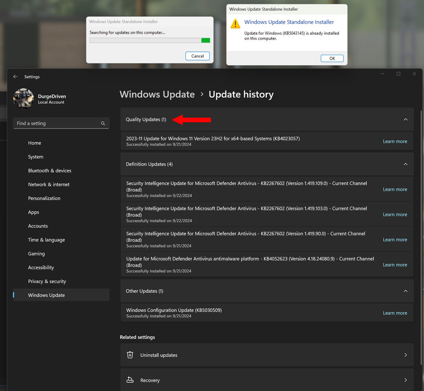Go to Bluetooth & devices
Viewport: 424px width, 391px height.
point(61,171)
